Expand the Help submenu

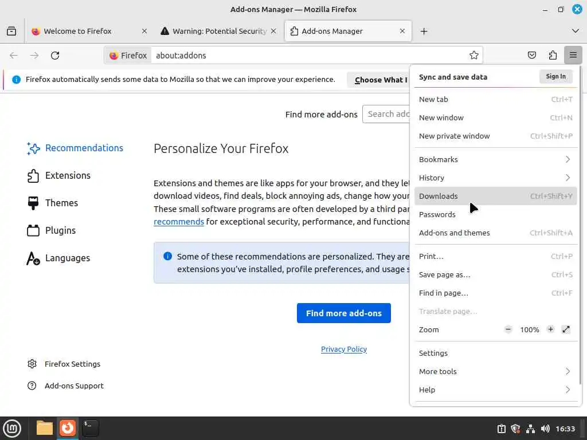tap(496, 390)
